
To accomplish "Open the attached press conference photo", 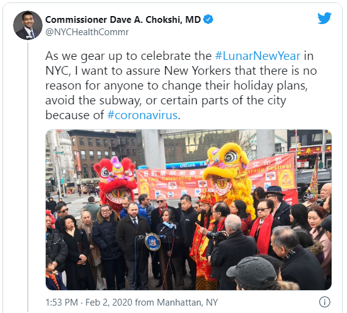I will (x=189, y=210).
